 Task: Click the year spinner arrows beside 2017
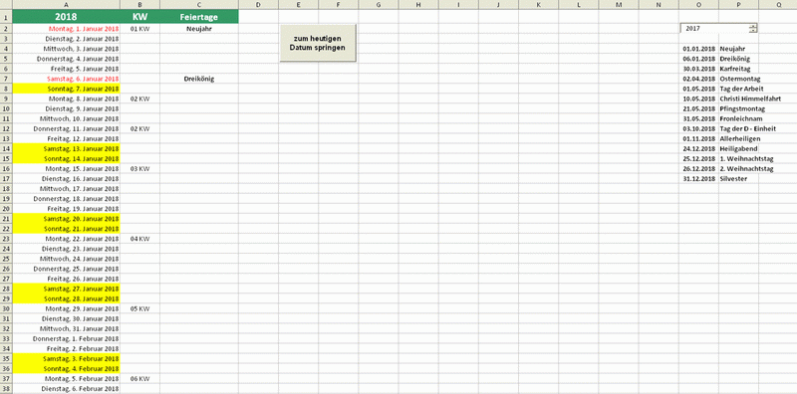click(x=753, y=29)
